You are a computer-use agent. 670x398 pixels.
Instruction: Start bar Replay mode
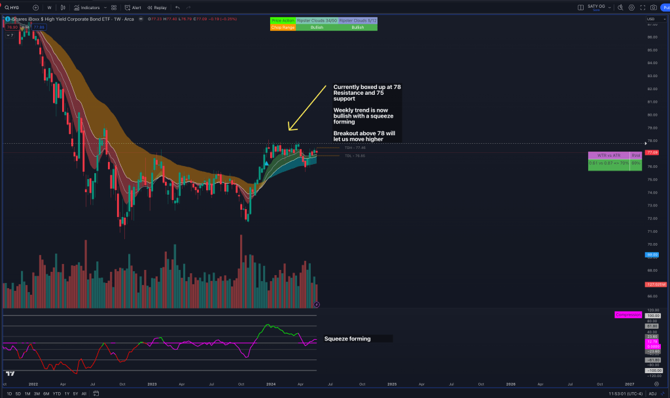coord(157,8)
